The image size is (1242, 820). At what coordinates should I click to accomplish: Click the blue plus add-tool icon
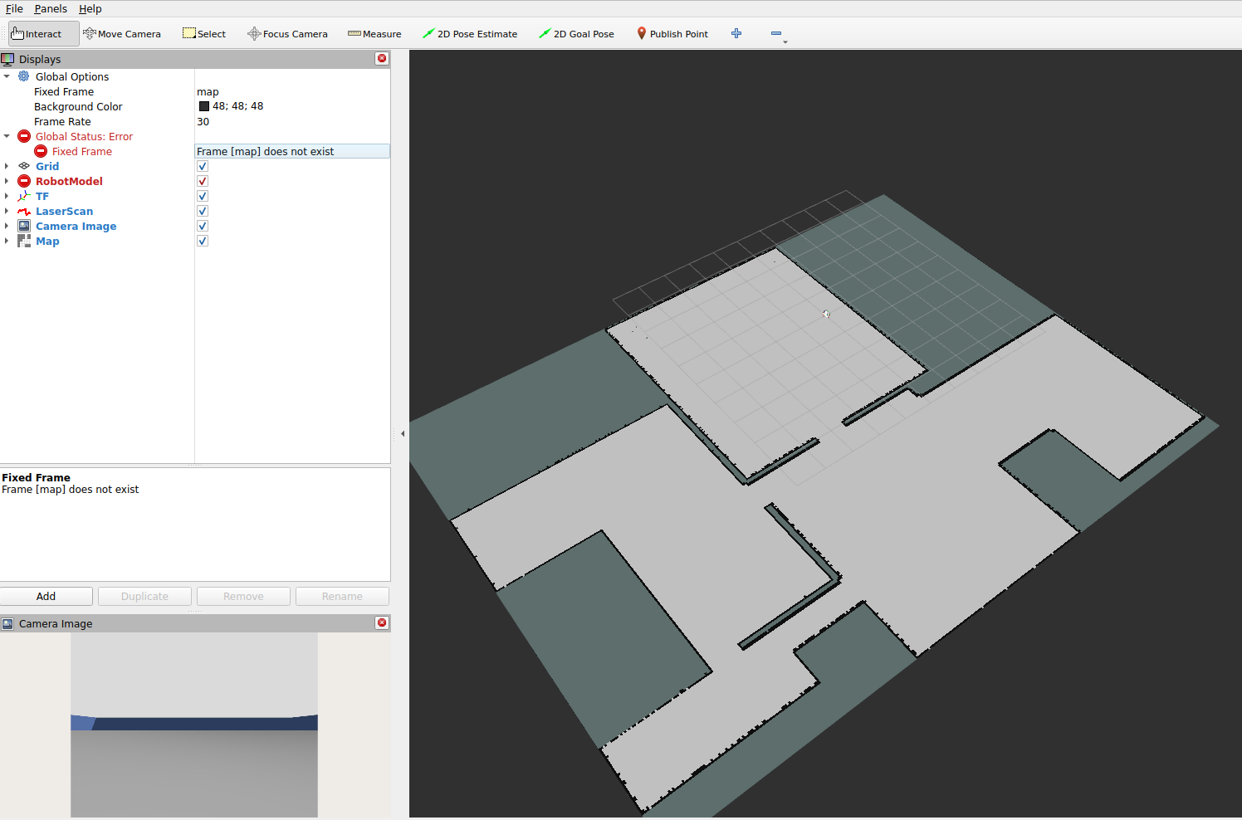pos(736,33)
